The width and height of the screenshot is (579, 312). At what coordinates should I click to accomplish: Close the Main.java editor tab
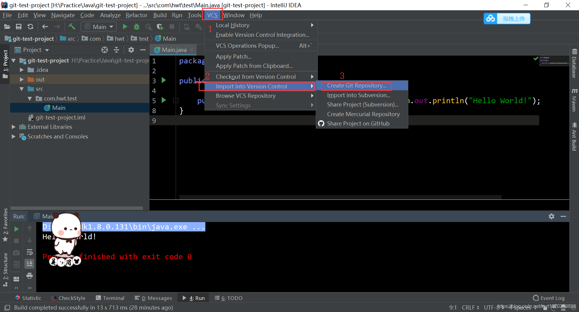pyautogui.click(x=191, y=50)
